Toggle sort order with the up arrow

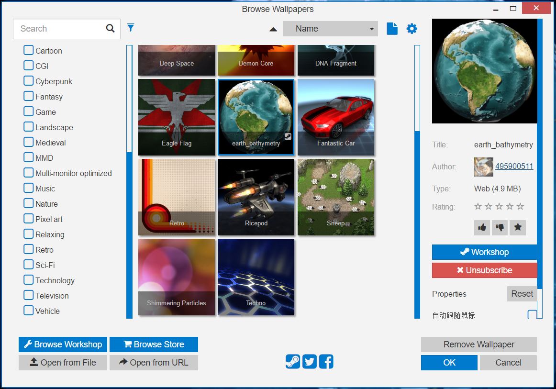click(273, 29)
